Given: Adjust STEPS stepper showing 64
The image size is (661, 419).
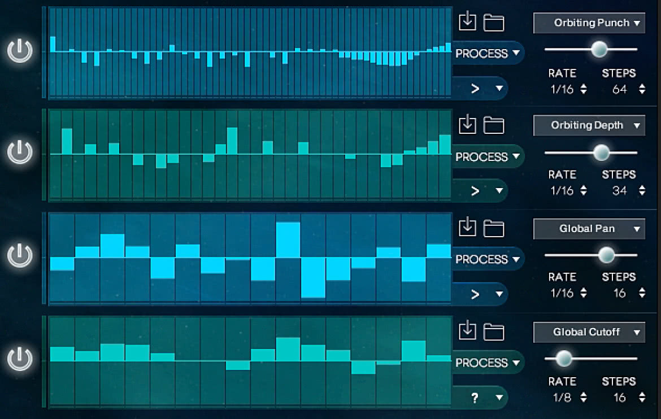Looking at the screenshot, I should click(x=642, y=89).
